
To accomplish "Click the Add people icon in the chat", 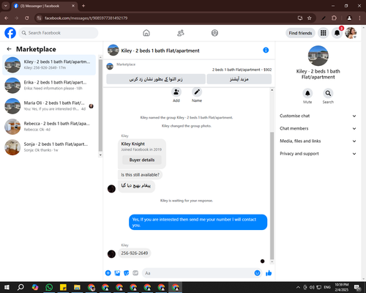I will click(x=176, y=92).
